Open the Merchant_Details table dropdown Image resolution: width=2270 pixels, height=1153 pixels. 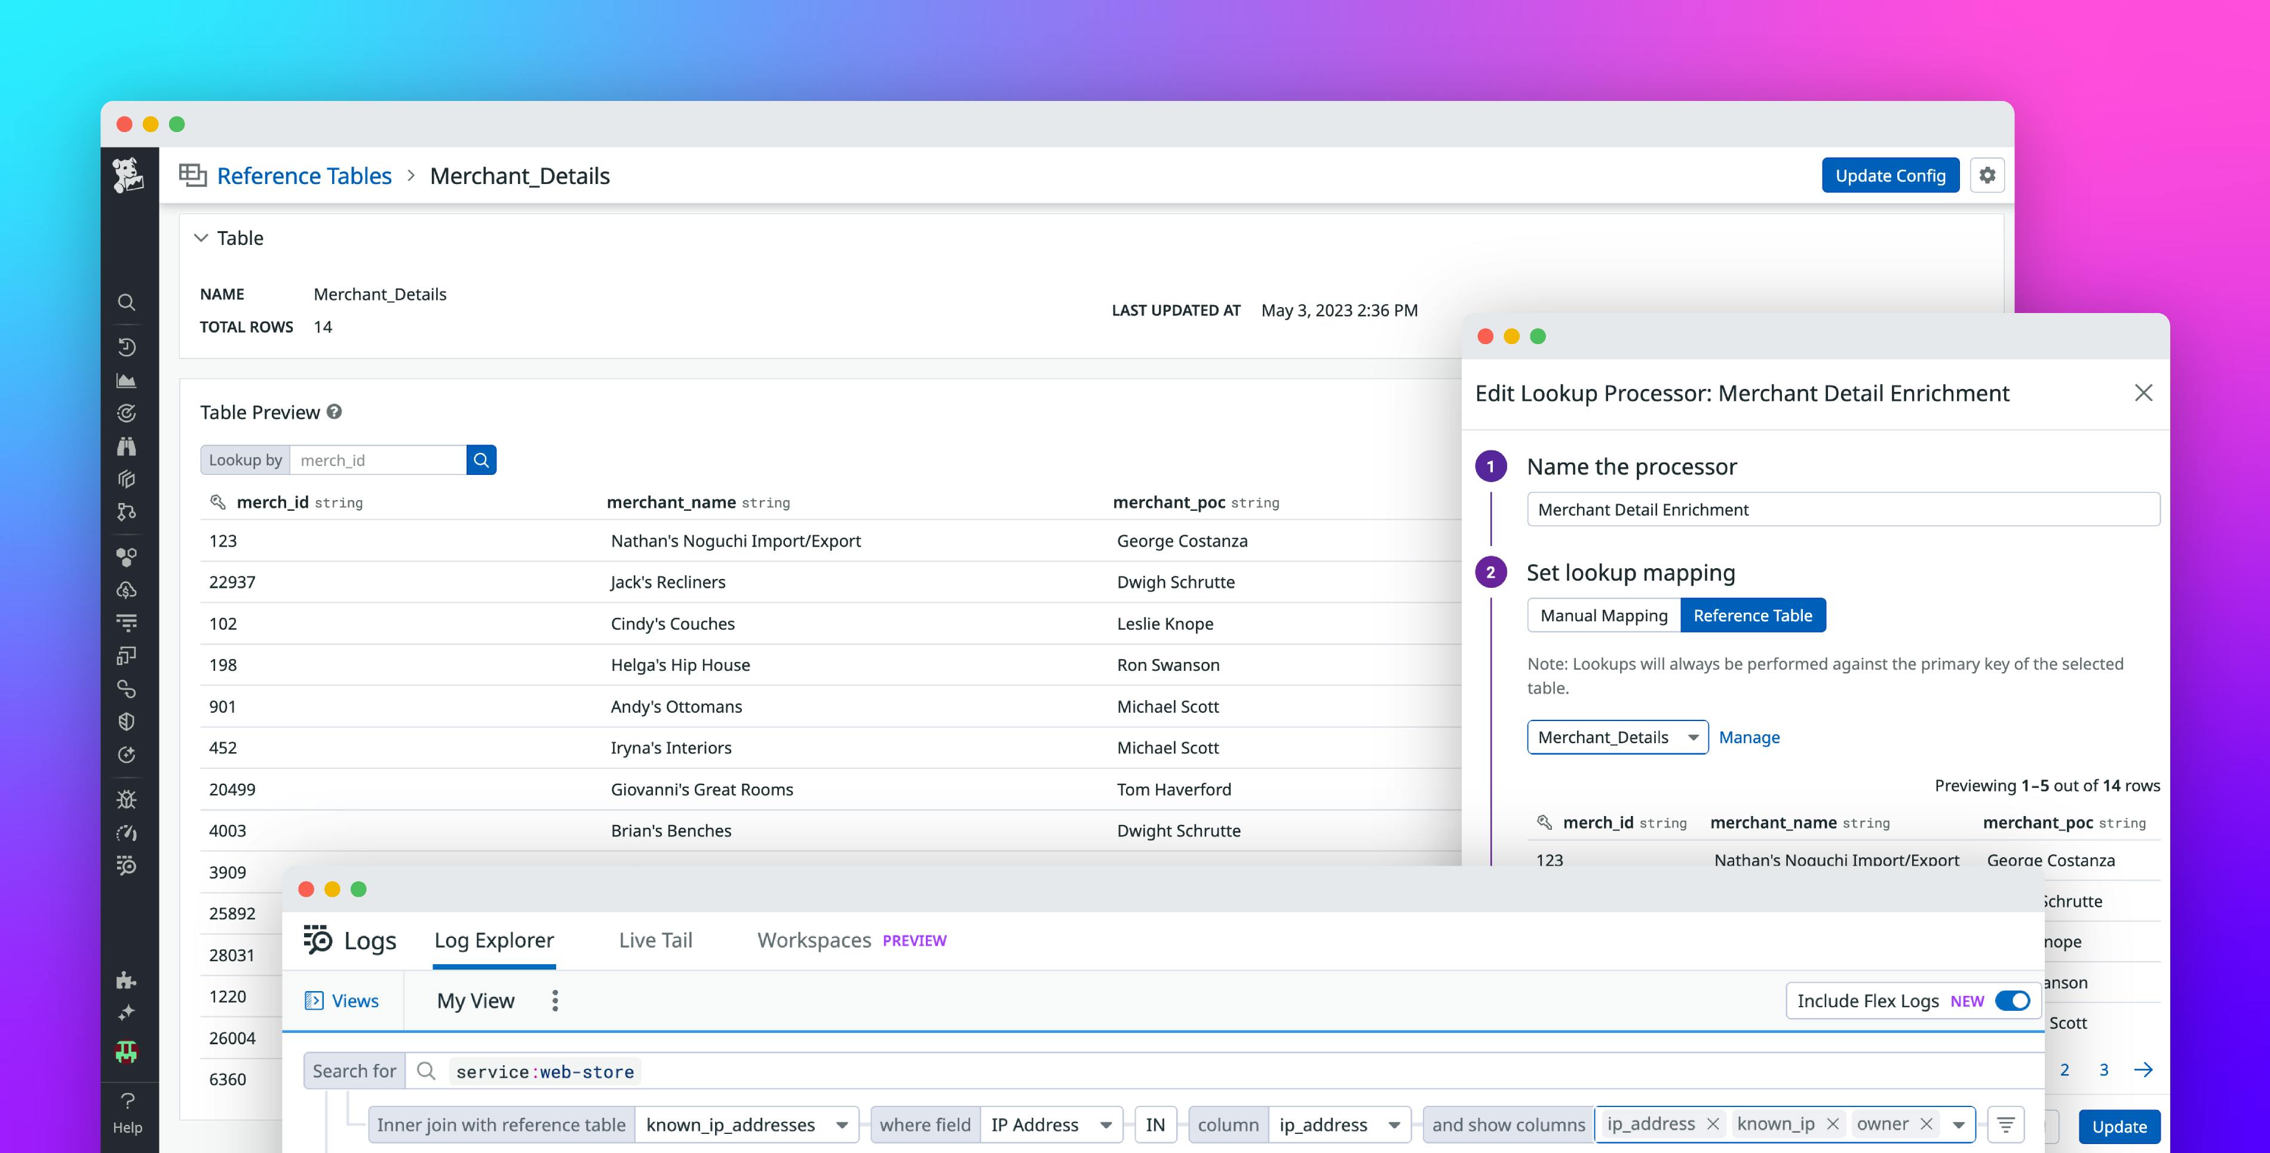tap(1617, 737)
